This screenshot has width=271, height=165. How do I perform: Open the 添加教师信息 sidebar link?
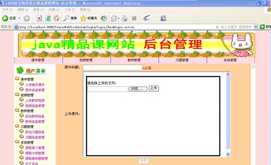coord(35,116)
